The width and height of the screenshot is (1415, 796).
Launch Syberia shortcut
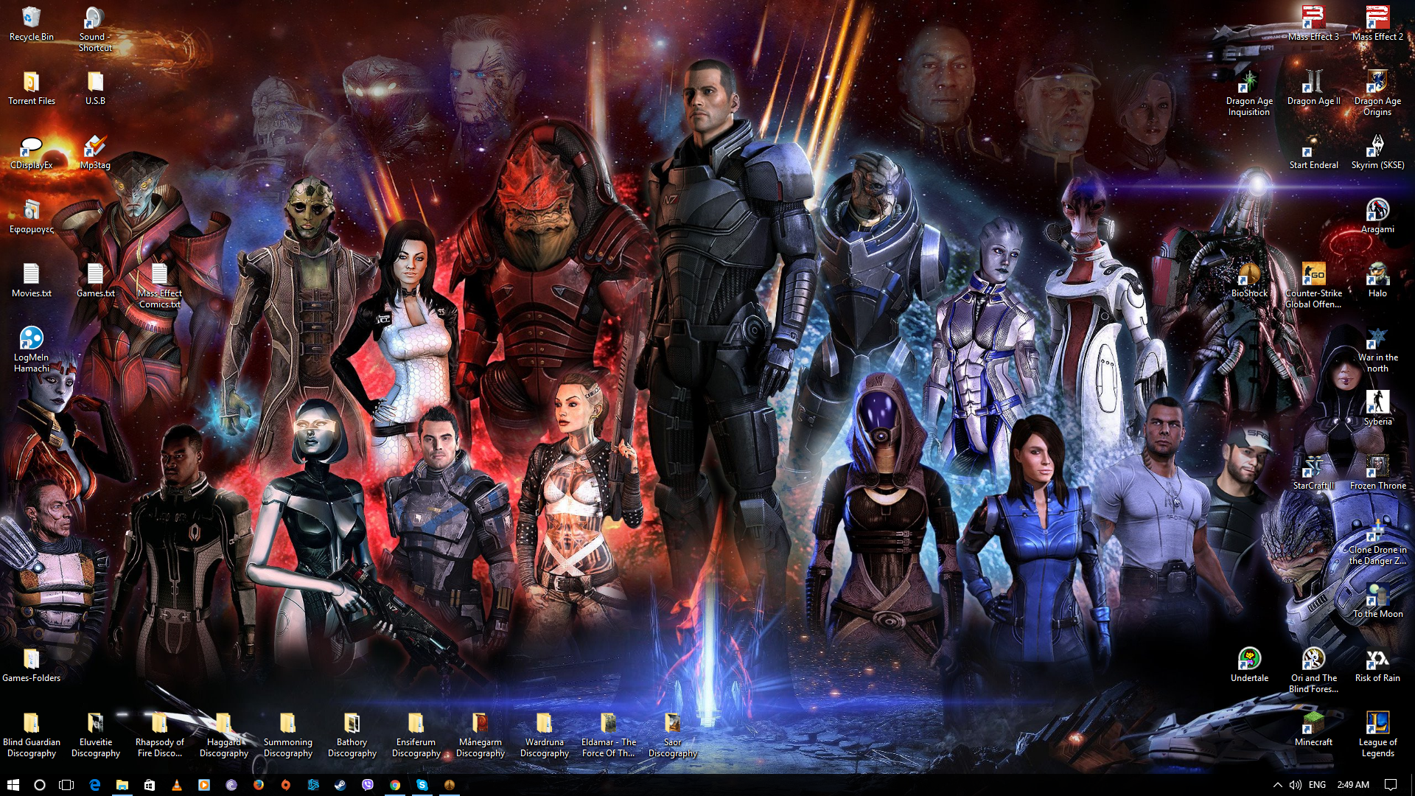1377,409
